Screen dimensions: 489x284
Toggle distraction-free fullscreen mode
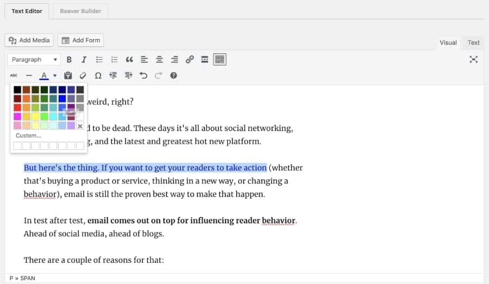[473, 60]
